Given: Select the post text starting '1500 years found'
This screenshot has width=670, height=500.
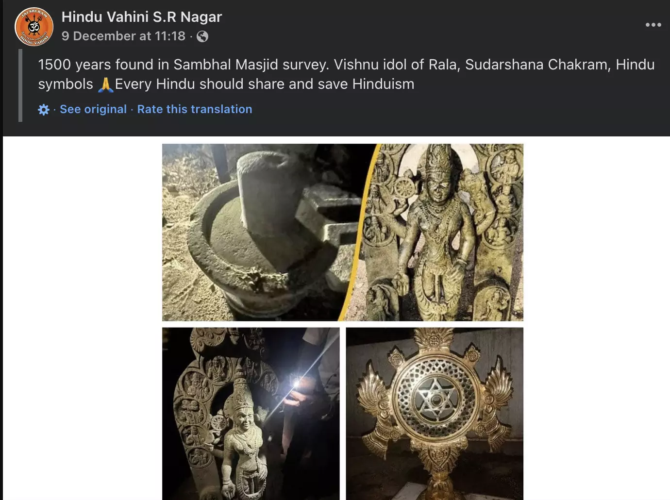Looking at the screenshot, I should coord(346,74).
